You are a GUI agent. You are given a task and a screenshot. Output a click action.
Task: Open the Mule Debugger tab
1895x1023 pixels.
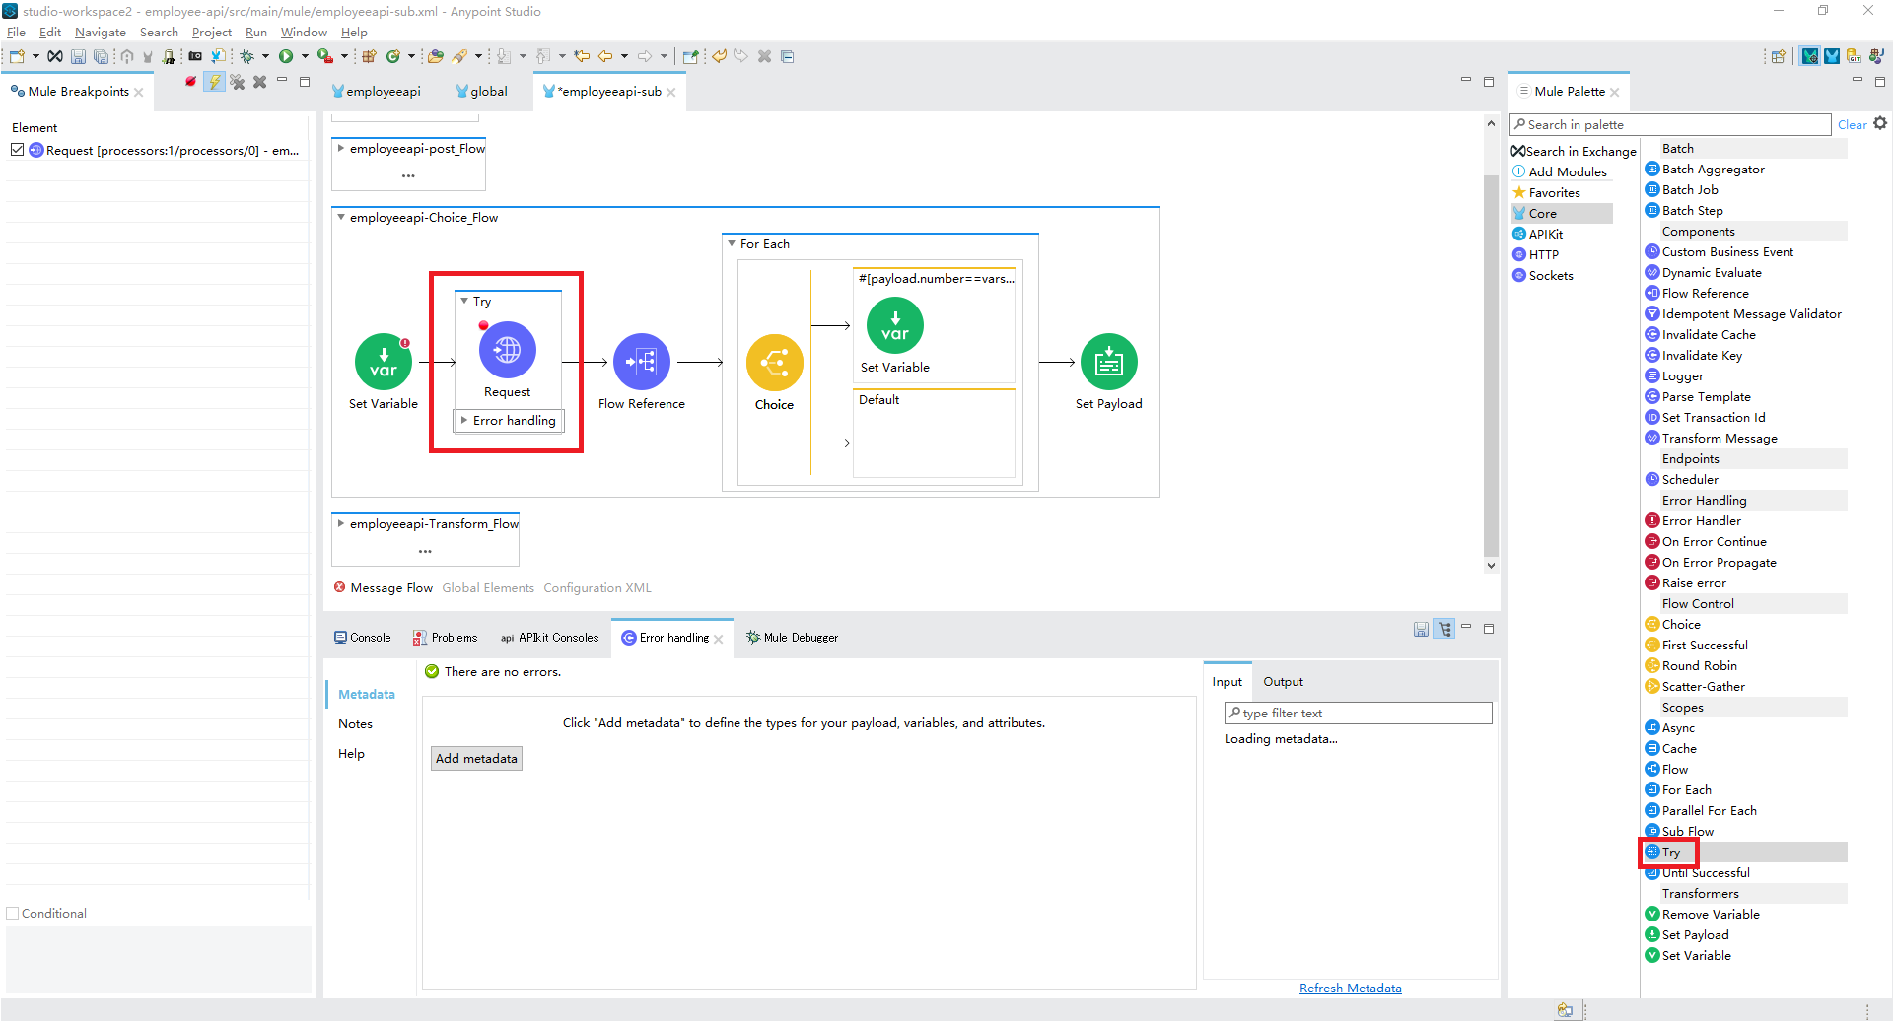coord(793,638)
